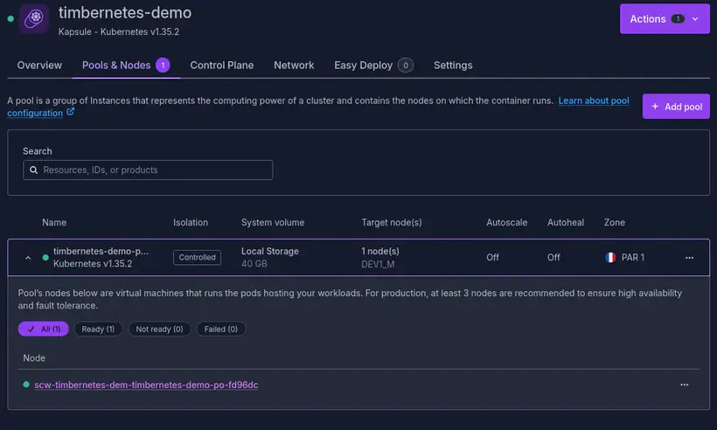Image resolution: width=717 pixels, height=430 pixels.
Task: Click the timbernetes-demo cluster title
Action: tap(125, 13)
